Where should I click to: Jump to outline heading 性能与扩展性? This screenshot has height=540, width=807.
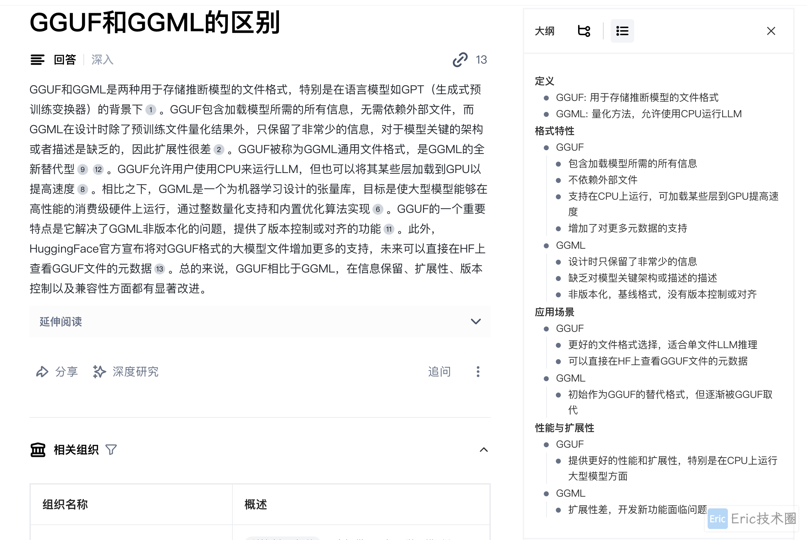564,428
